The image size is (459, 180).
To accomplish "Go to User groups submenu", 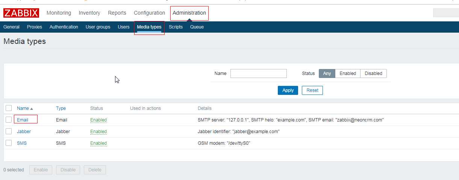I will pyautogui.click(x=98, y=27).
